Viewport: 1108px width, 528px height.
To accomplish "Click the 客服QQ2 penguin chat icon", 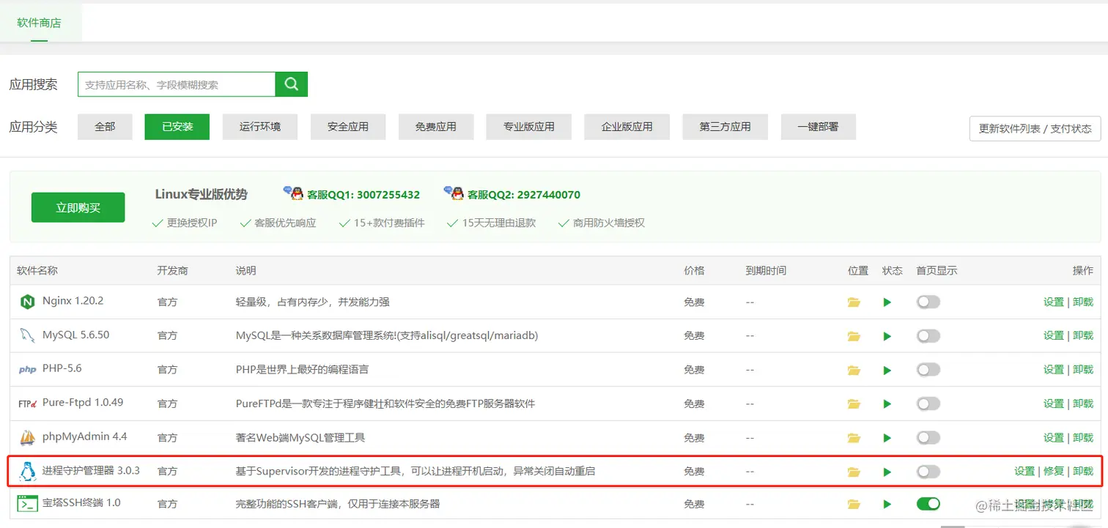I will tap(454, 193).
